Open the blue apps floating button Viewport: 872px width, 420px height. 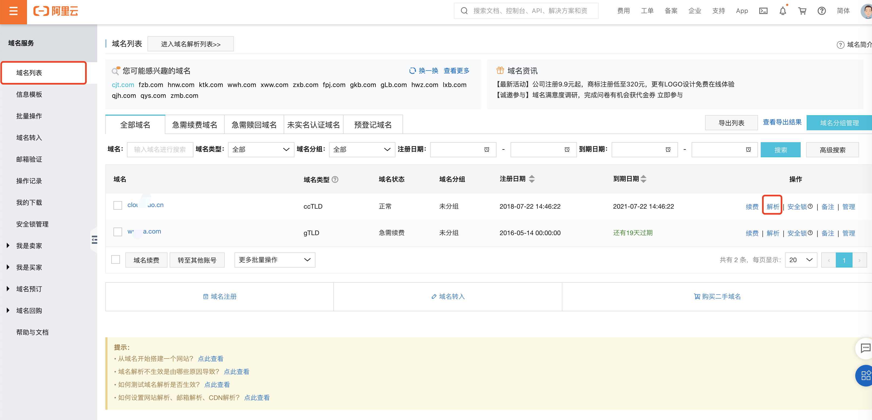[865, 375]
